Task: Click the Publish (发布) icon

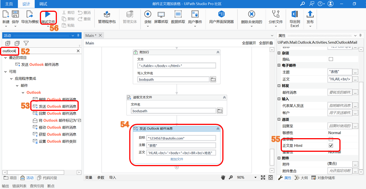Action: (310, 14)
